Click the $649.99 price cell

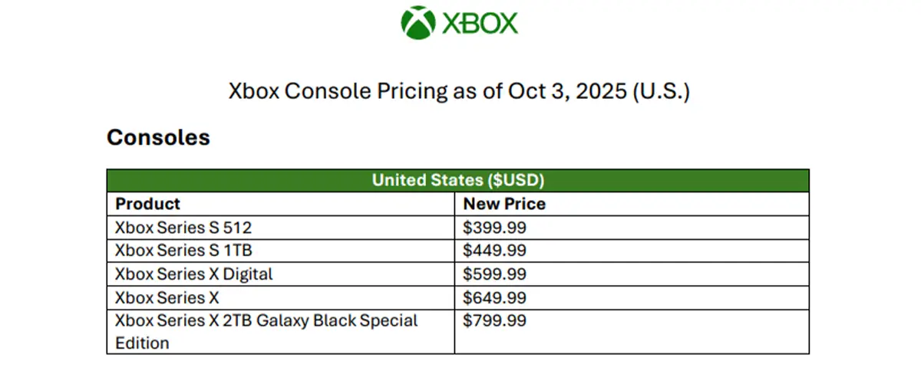pos(632,297)
